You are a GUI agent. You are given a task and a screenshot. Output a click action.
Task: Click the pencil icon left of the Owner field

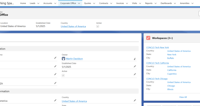(x=55, y=58)
